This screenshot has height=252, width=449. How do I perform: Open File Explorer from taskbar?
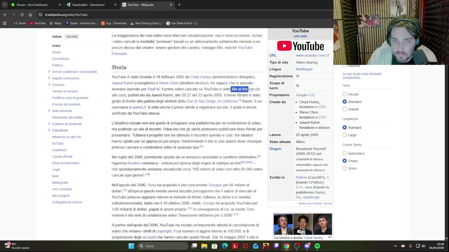click(204, 246)
